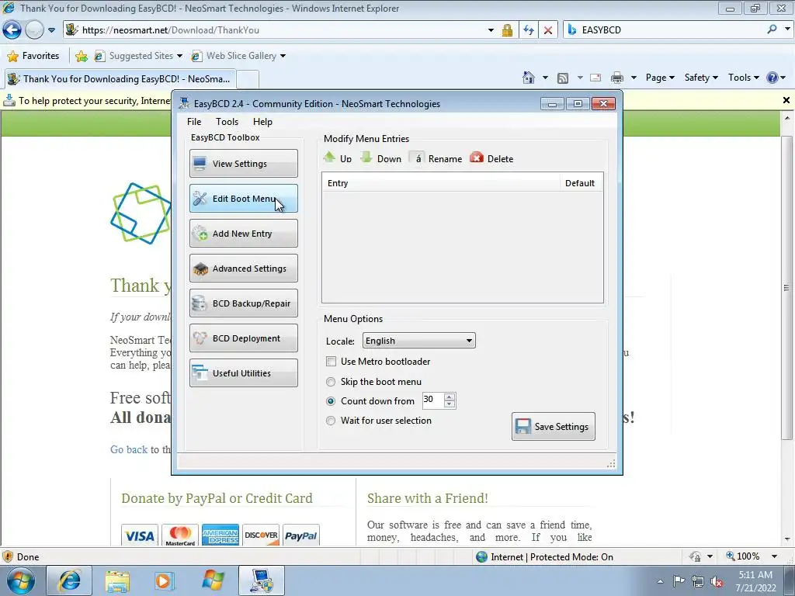Click the Print icon in IE
This screenshot has height=596, width=795.
coord(617,78)
